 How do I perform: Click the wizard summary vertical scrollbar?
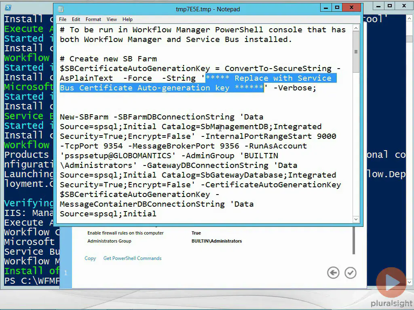pyautogui.click(x=353, y=241)
